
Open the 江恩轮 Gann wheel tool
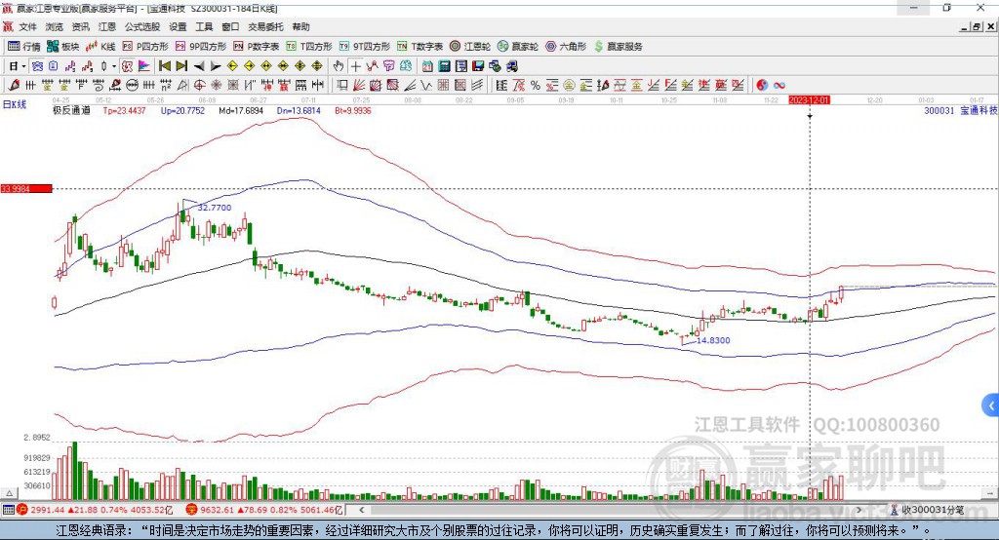point(470,47)
